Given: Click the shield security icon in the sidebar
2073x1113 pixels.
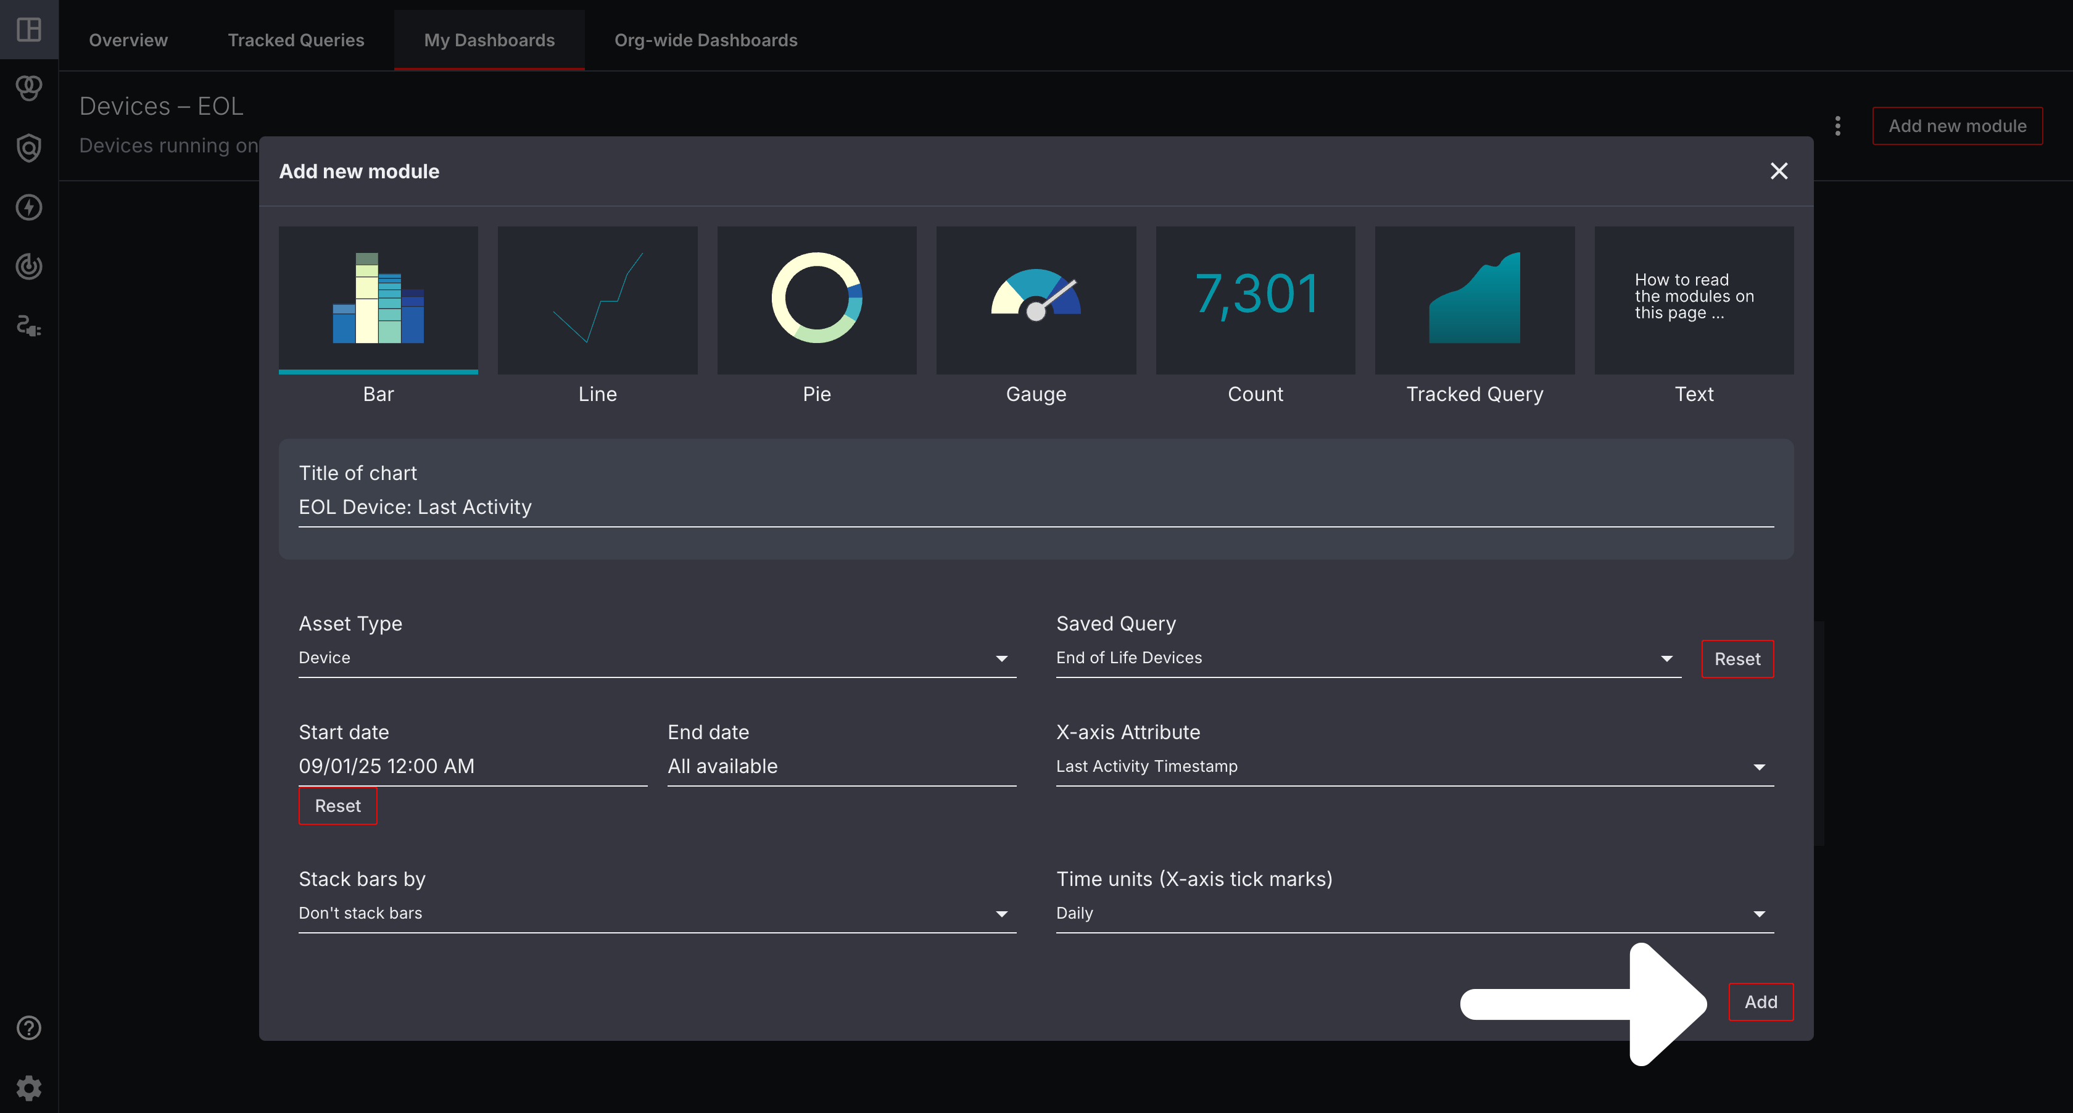Looking at the screenshot, I should [x=29, y=148].
